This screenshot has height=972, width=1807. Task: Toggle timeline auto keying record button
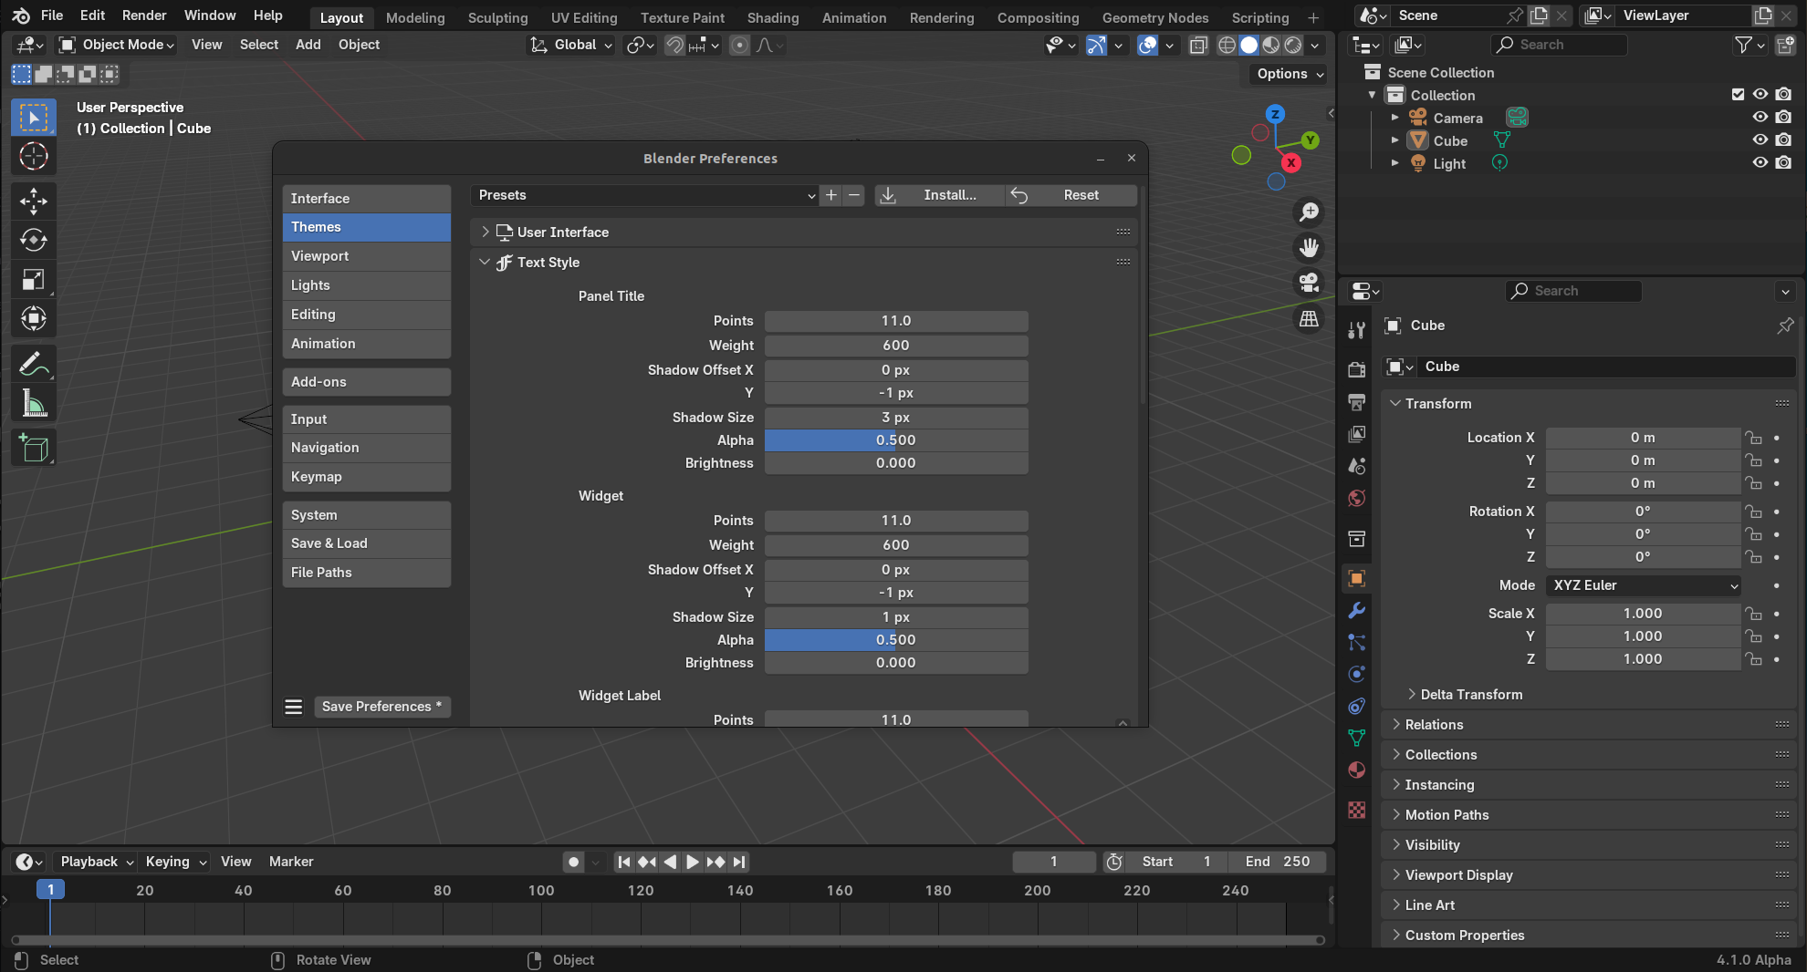coord(573,862)
